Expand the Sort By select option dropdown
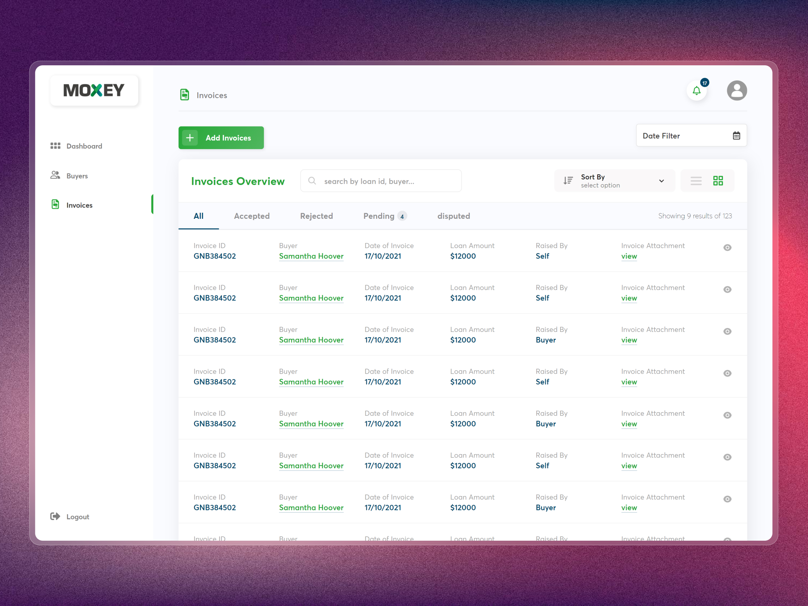 click(661, 180)
